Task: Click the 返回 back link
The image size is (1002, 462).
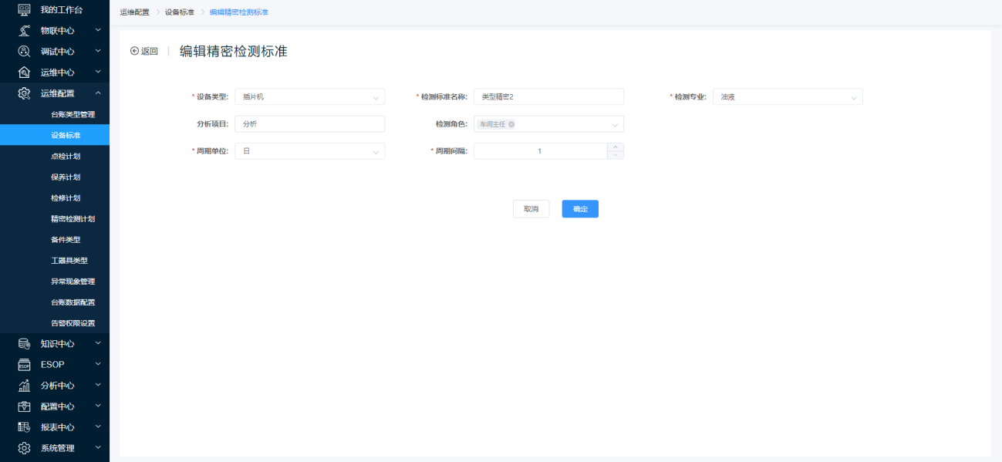Action: click(144, 52)
